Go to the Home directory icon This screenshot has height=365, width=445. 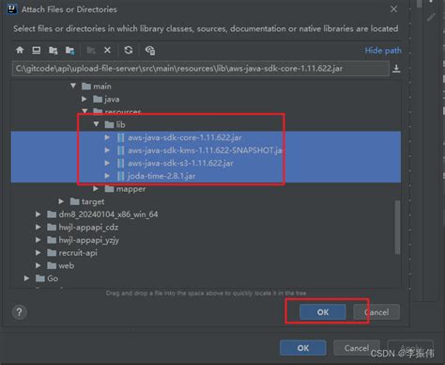point(20,50)
